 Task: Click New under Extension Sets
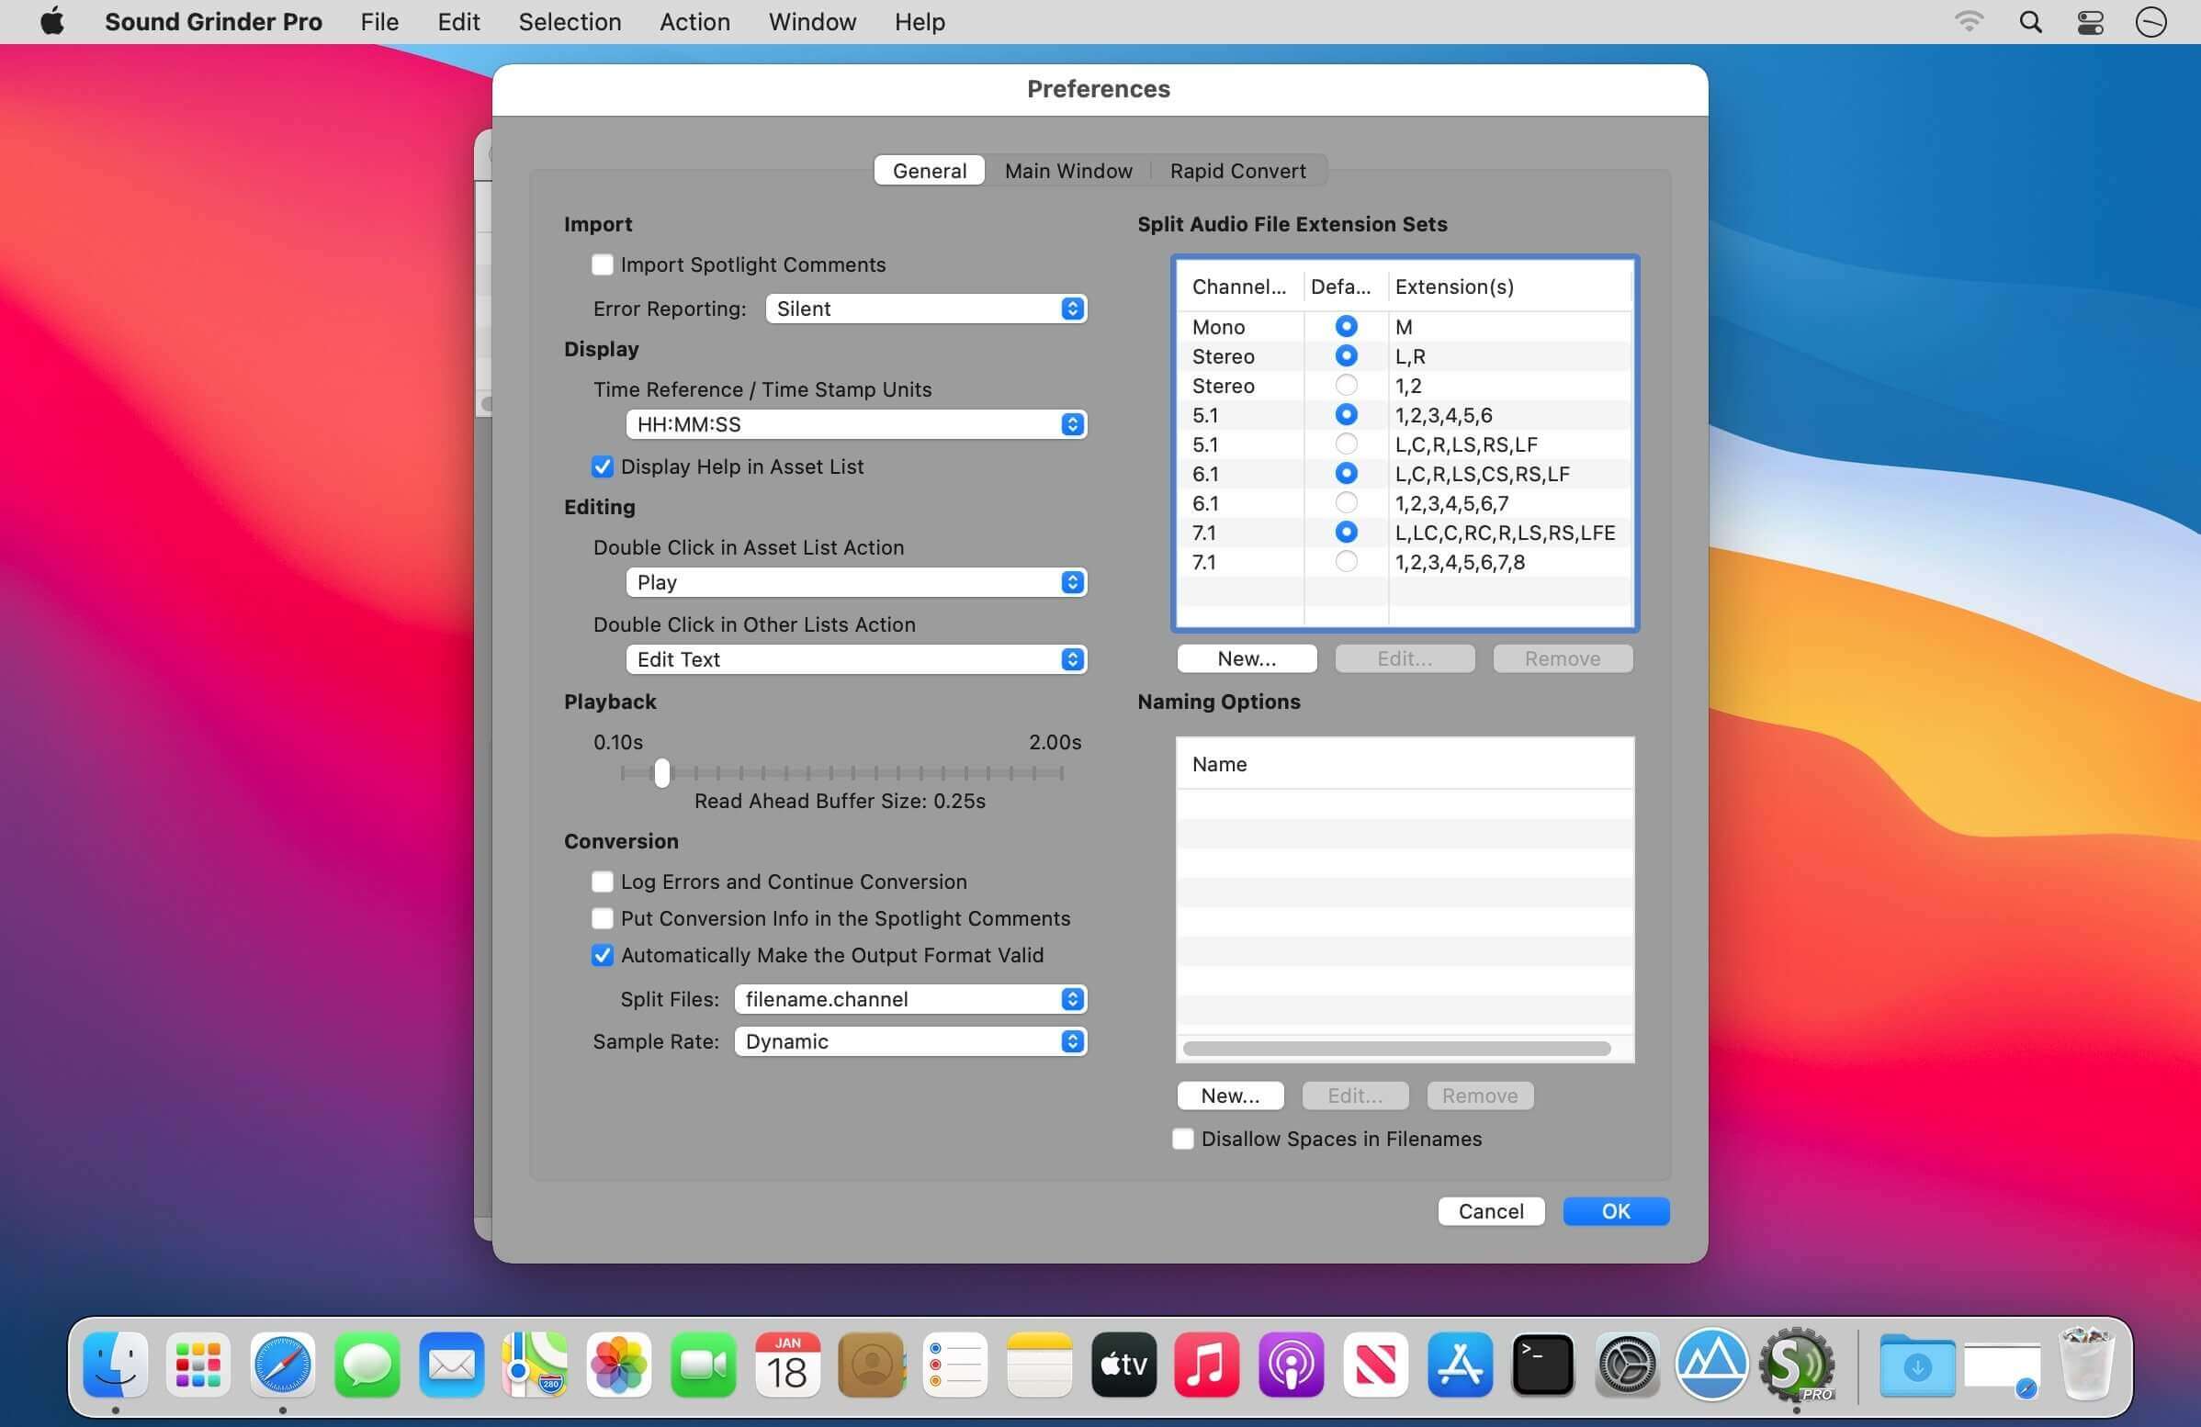pyautogui.click(x=1246, y=659)
